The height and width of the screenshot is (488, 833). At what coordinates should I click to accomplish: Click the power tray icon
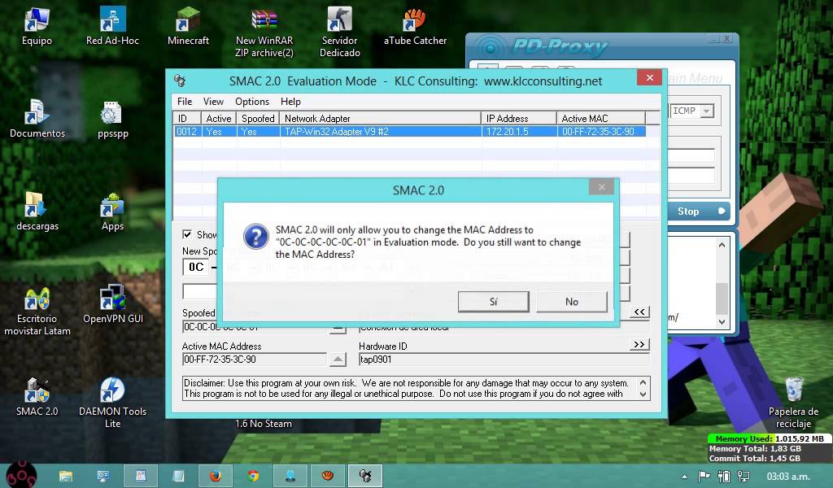[x=723, y=477]
